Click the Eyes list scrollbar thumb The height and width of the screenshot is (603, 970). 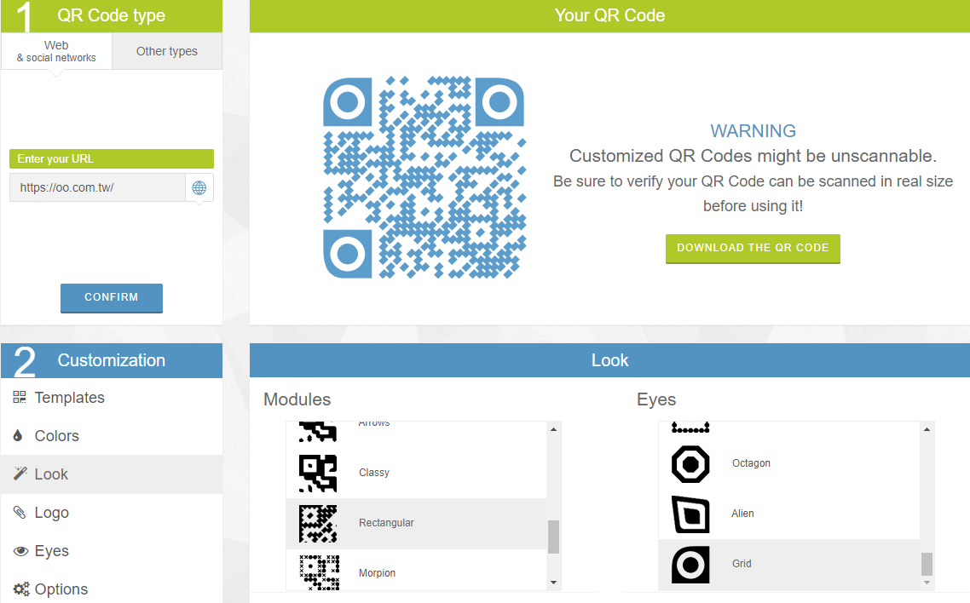coord(927,564)
